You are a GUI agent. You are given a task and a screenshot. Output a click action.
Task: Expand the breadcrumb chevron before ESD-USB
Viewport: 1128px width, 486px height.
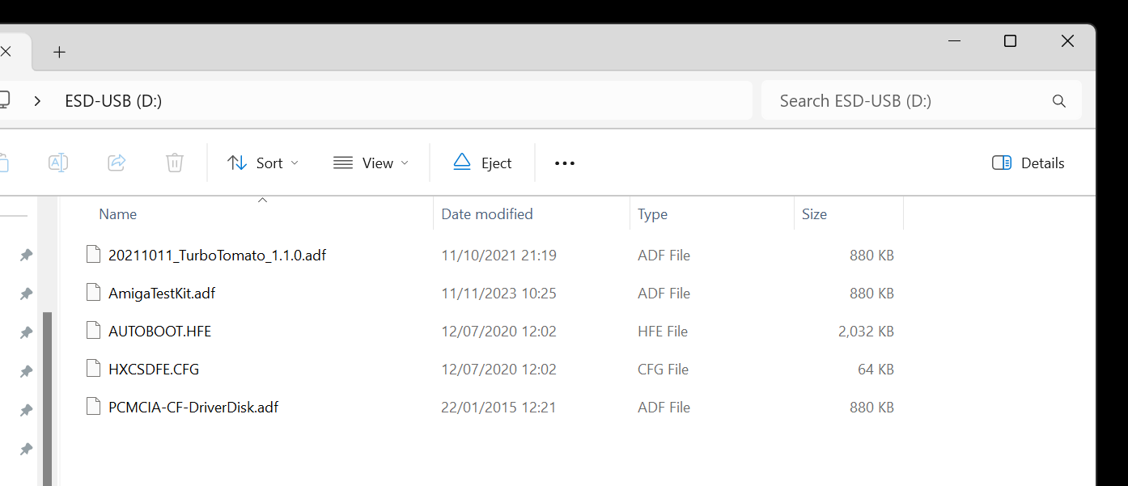(37, 101)
